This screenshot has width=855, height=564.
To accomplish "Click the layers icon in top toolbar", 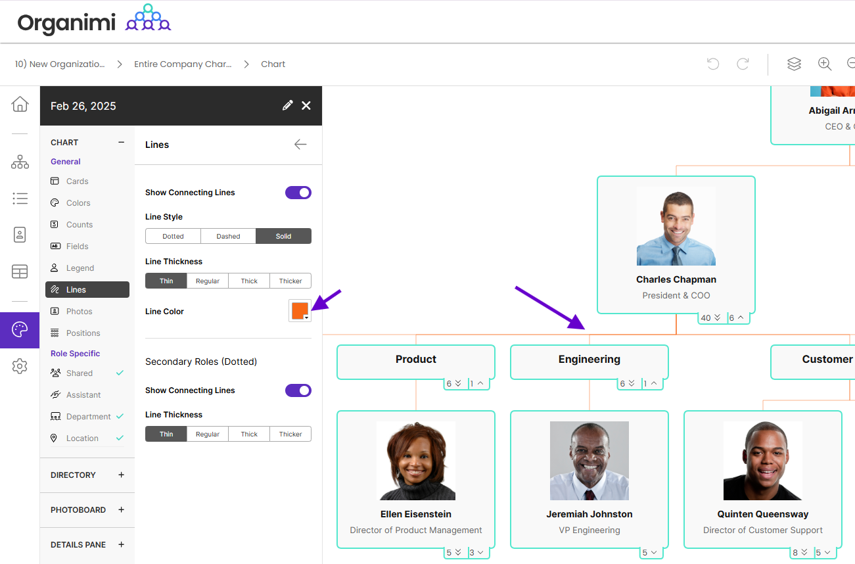I will pos(794,64).
